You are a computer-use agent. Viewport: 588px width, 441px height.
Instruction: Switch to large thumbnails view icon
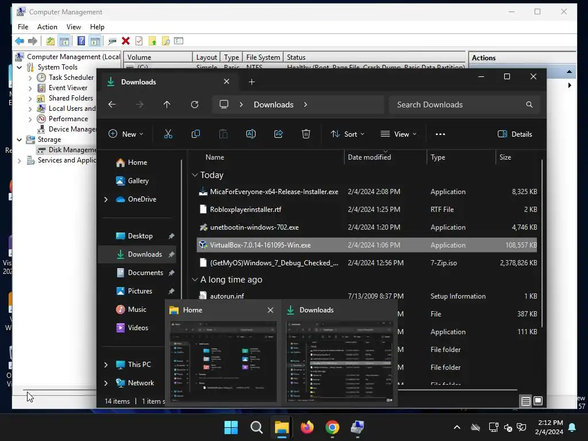pos(537,401)
